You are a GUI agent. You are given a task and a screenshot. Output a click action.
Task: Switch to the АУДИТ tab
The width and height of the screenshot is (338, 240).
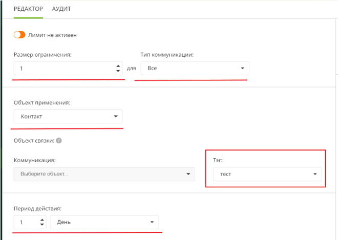[x=61, y=9]
